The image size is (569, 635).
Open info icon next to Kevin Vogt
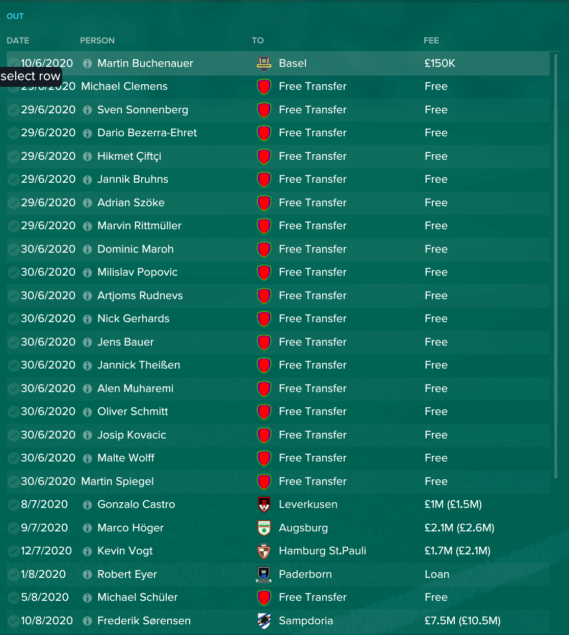87,551
